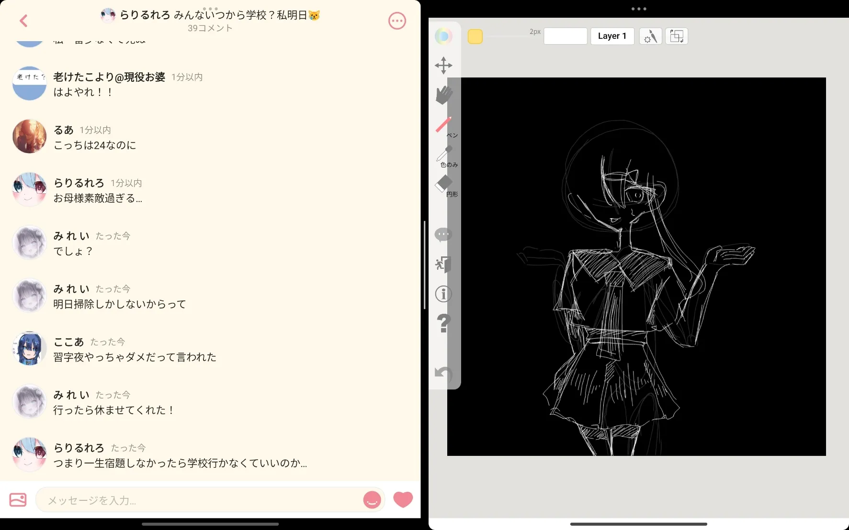
Task: Tap らりるれろ avatar beside お母様素敵過ぎる
Action: tap(29, 189)
